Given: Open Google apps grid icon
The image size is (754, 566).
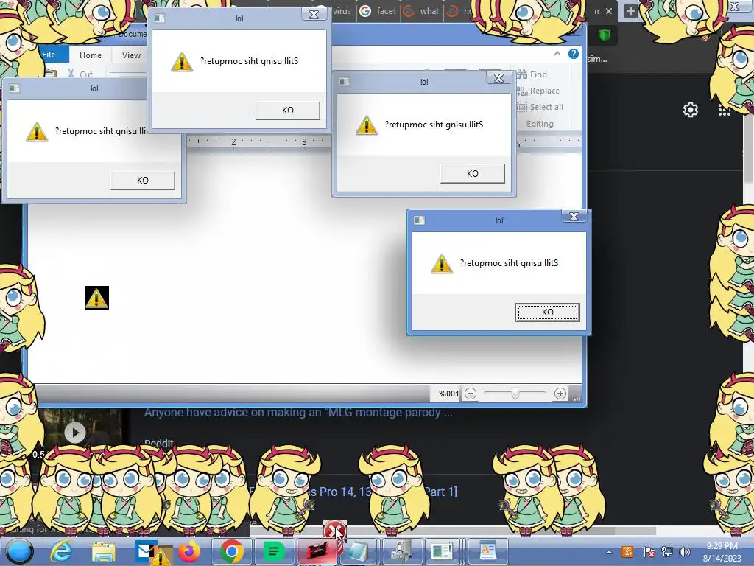Looking at the screenshot, I should point(725,111).
